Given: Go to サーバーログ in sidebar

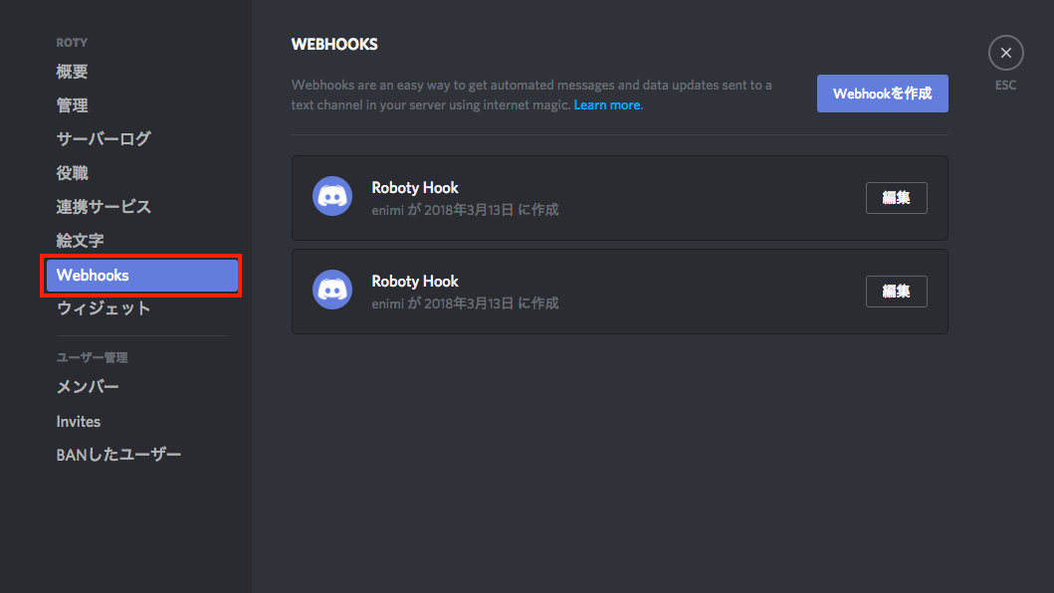Looking at the screenshot, I should point(104,139).
